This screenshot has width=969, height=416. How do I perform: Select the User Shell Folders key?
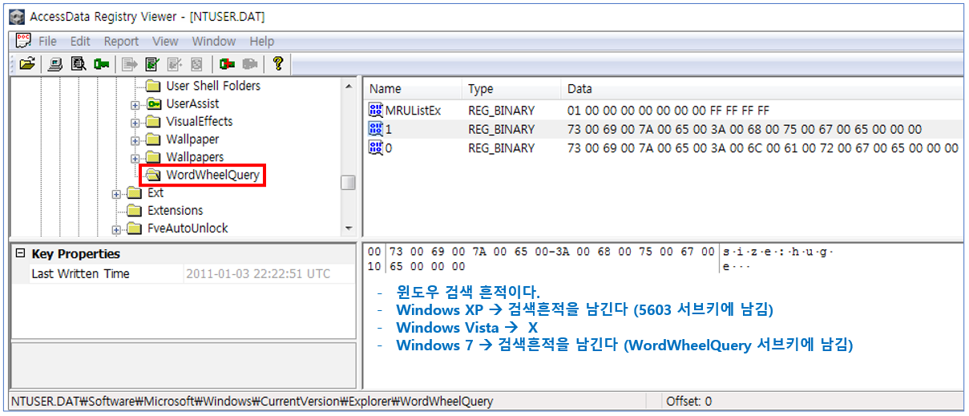(x=213, y=86)
